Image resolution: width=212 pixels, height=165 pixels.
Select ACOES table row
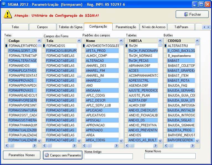[x=143, y=71]
